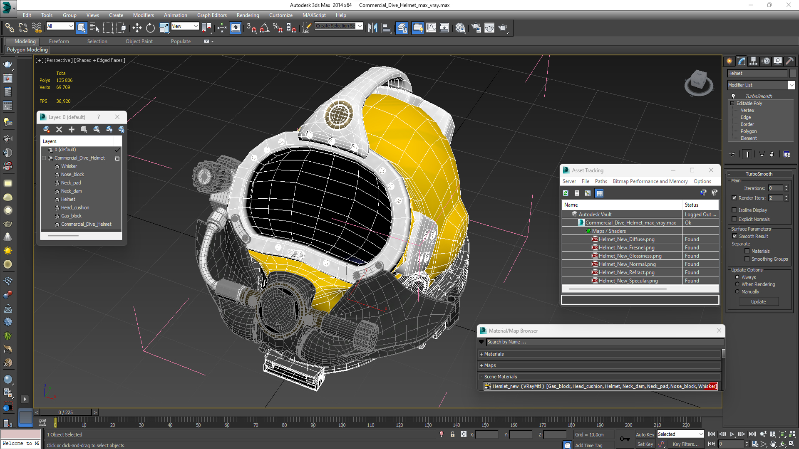Open the Rendering menu

pyautogui.click(x=248, y=15)
